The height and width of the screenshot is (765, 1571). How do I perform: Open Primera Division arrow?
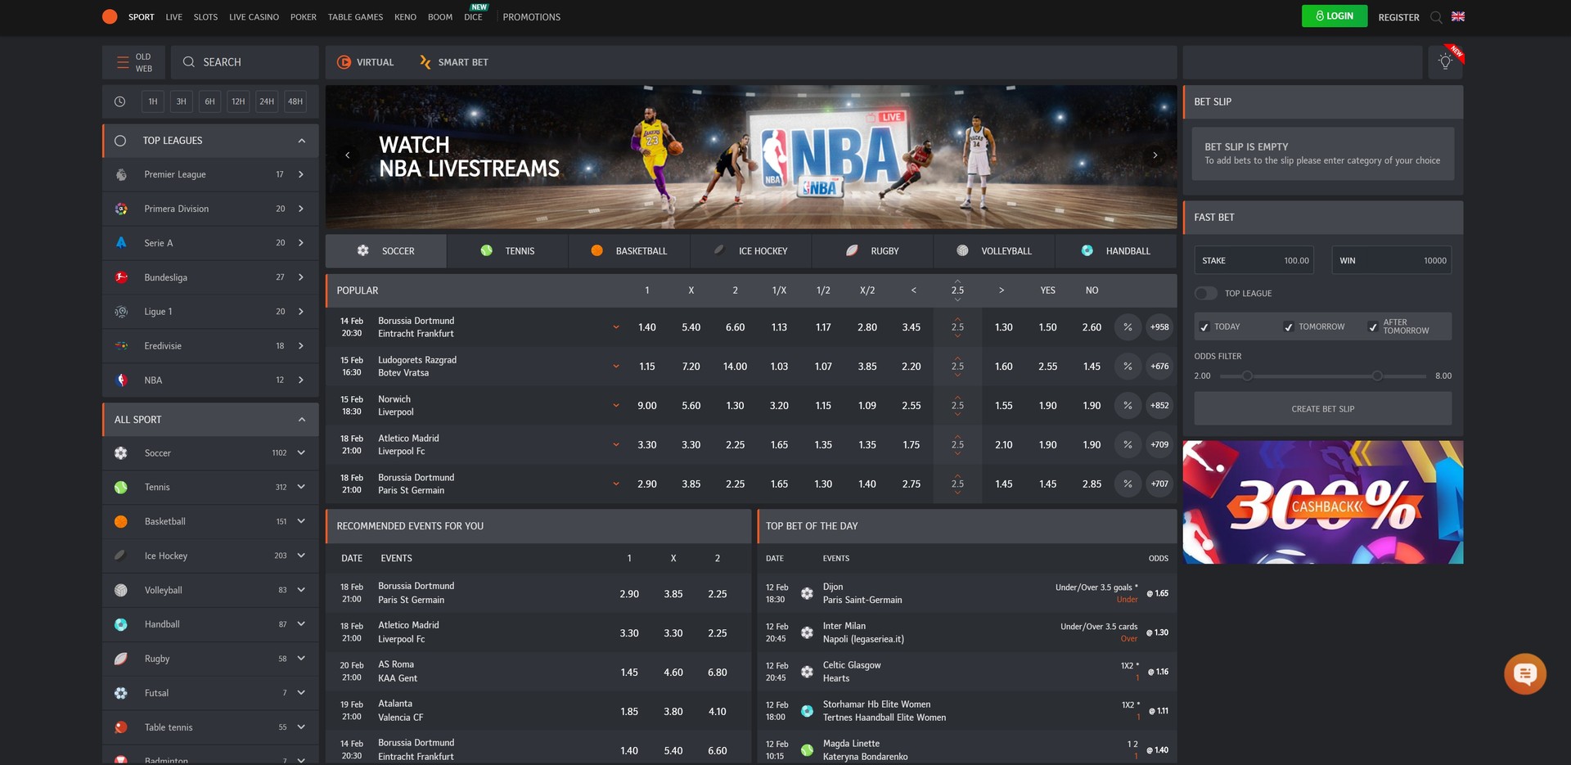301,209
